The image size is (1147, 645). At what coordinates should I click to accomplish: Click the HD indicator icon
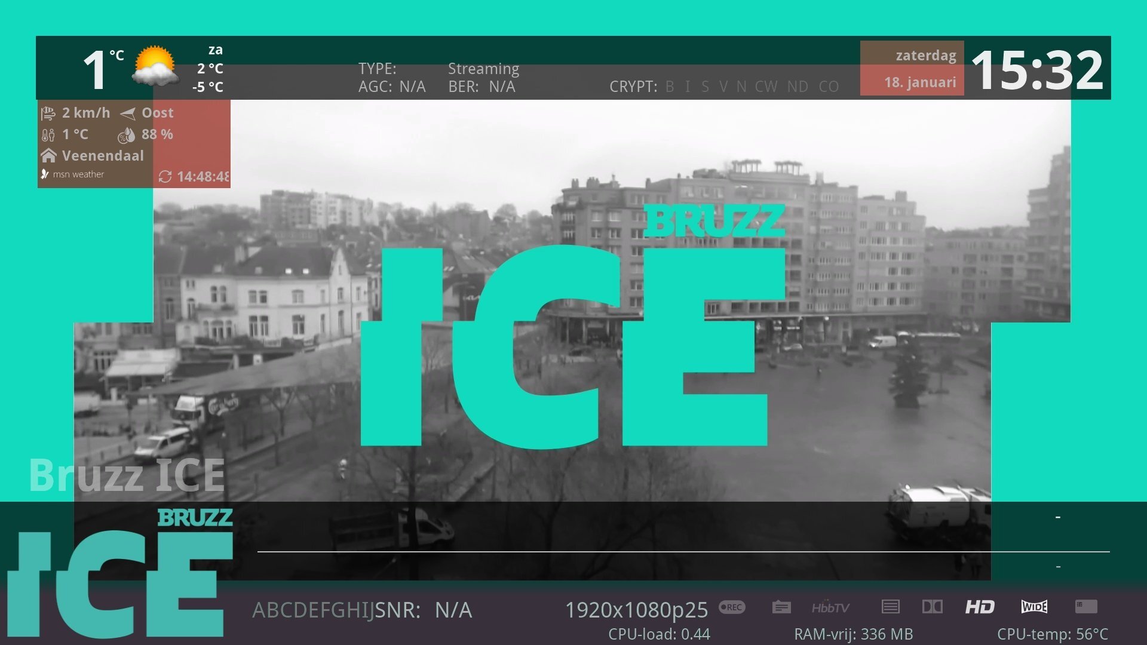(x=980, y=607)
